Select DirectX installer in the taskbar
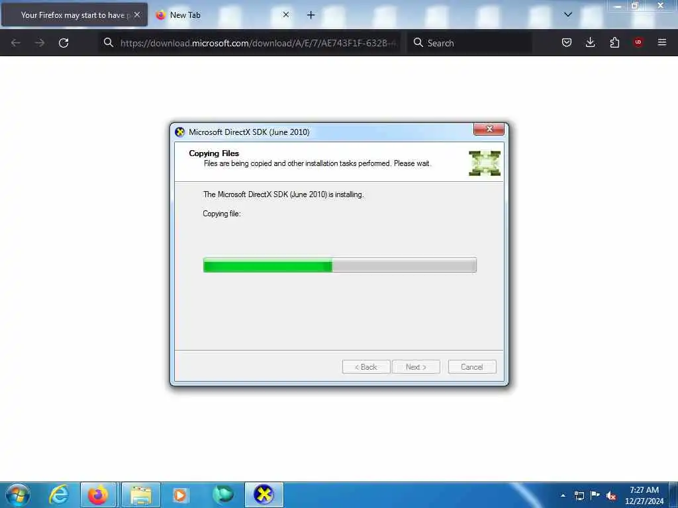 (x=264, y=495)
